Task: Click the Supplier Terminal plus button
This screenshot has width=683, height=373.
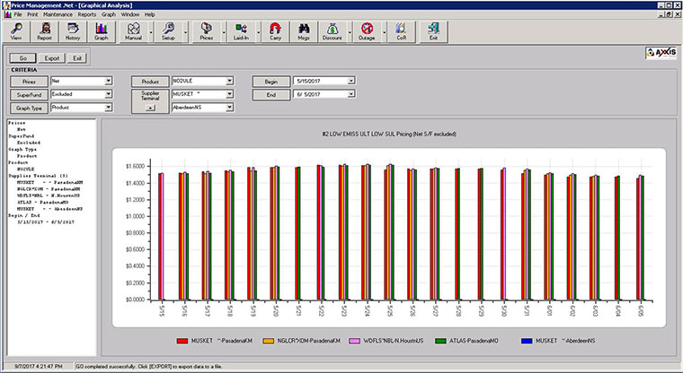Action: pos(150,108)
